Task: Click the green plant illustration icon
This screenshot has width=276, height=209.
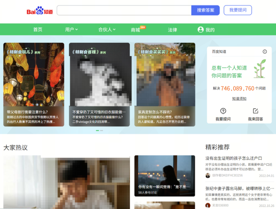Action: click(260, 69)
